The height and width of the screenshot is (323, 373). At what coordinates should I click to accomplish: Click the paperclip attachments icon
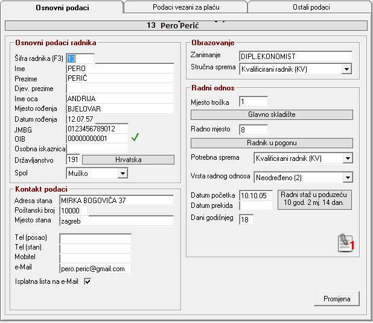344,242
